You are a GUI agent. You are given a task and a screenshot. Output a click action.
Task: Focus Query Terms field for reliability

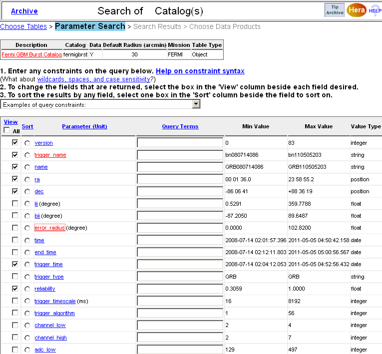[180, 289]
